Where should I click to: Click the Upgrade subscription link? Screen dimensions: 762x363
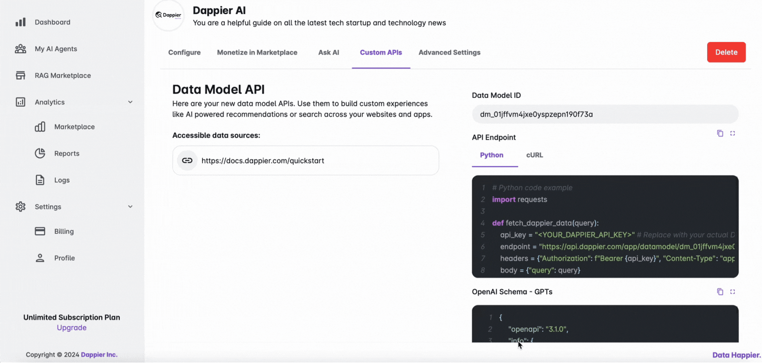pyautogui.click(x=71, y=328)
